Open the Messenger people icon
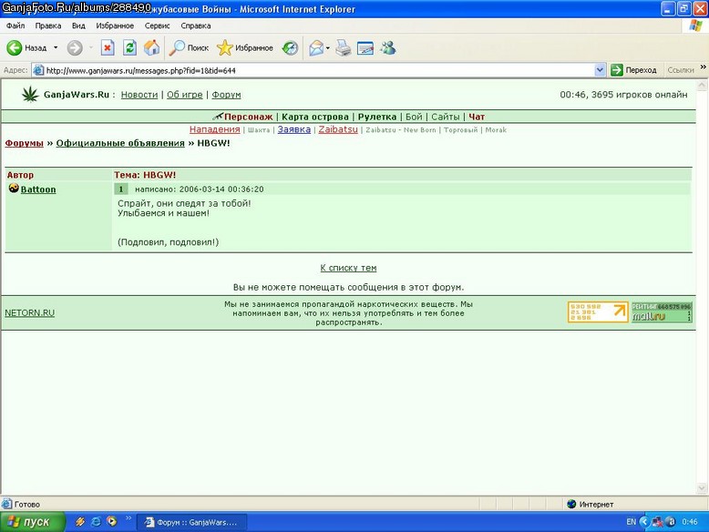 tap(388, 48)
